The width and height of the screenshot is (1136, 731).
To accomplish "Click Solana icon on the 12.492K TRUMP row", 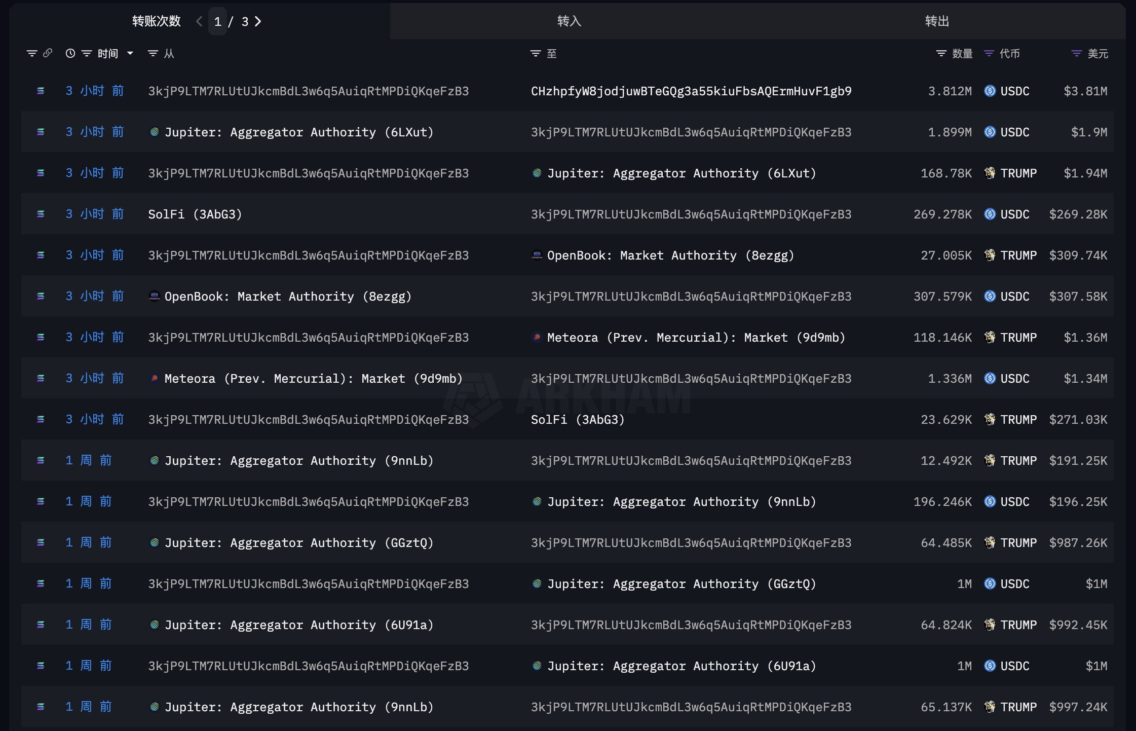I will 41,460.
